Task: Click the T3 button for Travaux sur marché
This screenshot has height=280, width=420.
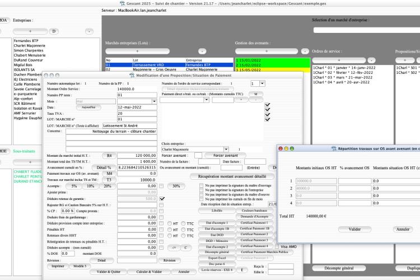Action: pyautogui.click(x=109, y=180)
